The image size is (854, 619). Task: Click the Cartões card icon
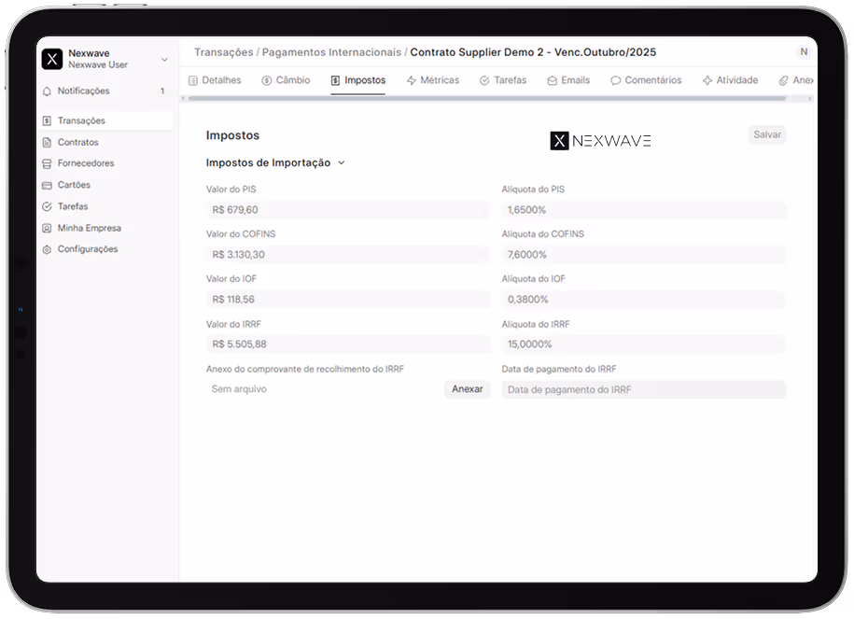tap(48, 185)
